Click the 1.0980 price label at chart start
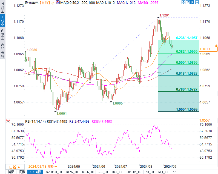218x174 pixels. pyautogui.click(x=32, y=50)
